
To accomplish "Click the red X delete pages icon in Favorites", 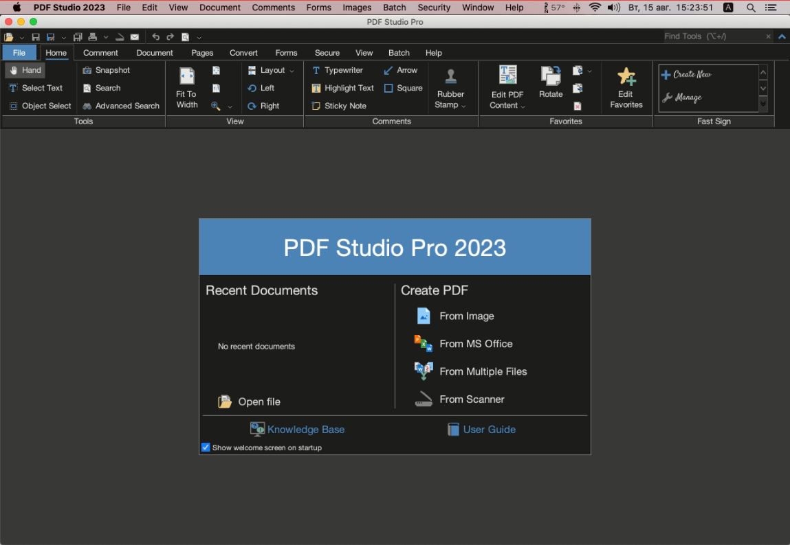I will click(578, 106).
